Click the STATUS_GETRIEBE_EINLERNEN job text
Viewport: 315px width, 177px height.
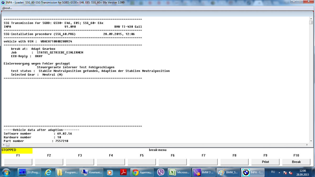tap(60, 52)
